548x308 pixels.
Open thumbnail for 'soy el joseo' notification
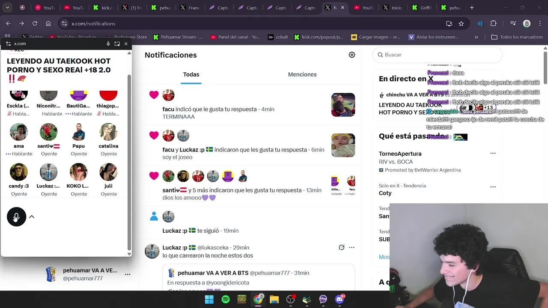tap(343, 145)
